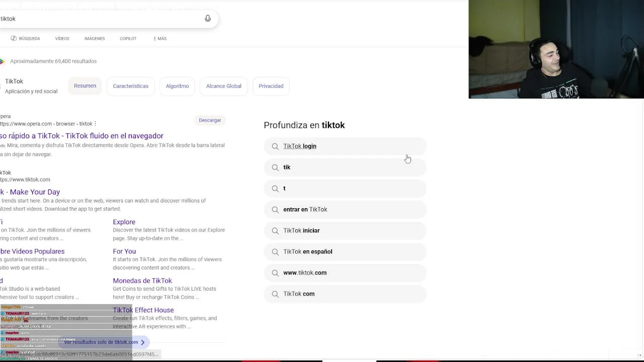This screenshot has width=644, height=362.
Task: Open the Monedas de TikTok sitelink
Action: [142, 281]
